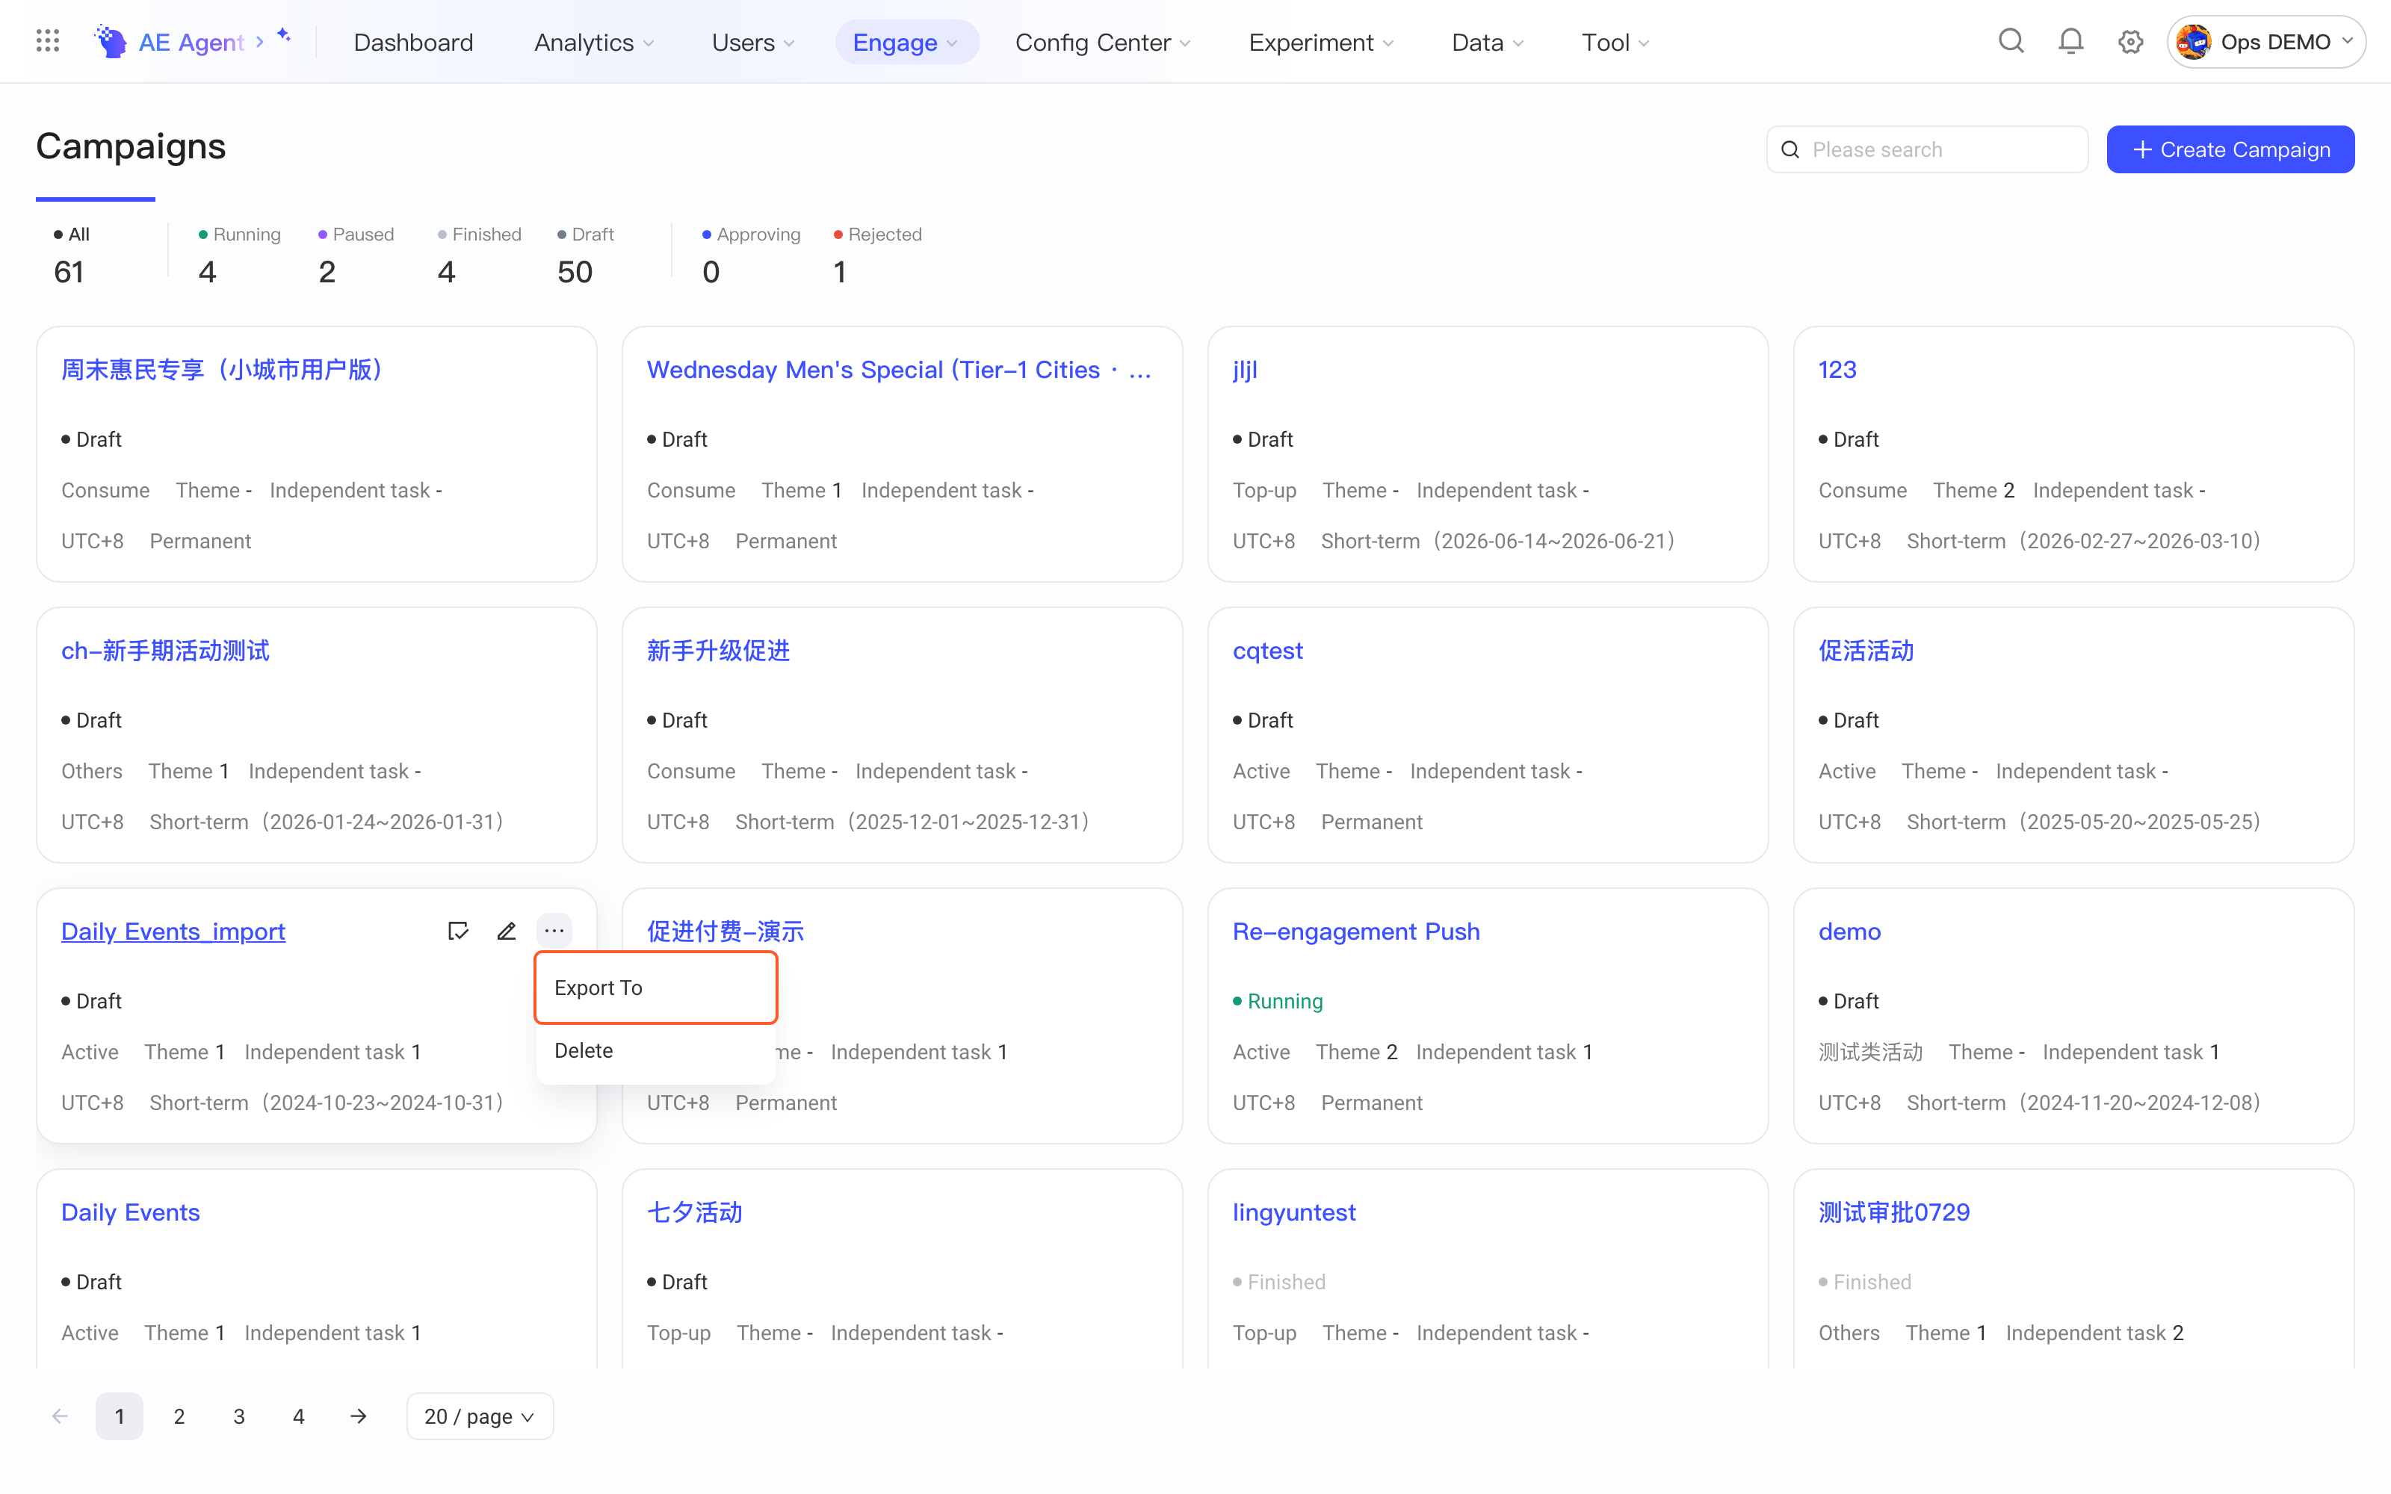Choose Export To from the menu
The height and width of the screenshot is (1494, 2391).
(x=656, y=987)
